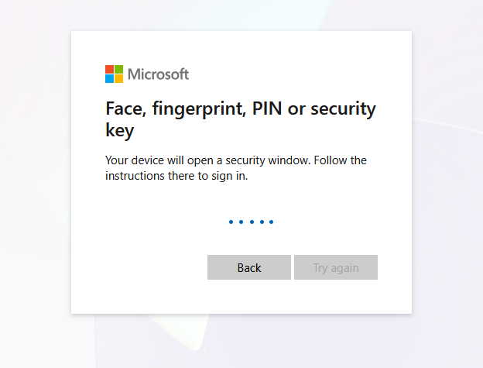This screenshot has height=368, width=483.
Task: Click the Microsoft wordmark text
Action: pos(158,74)
